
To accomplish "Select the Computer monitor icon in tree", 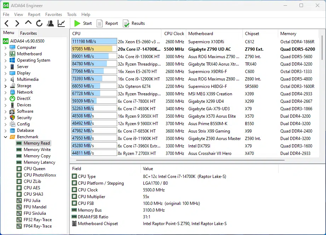I will [x=12, y=47].
